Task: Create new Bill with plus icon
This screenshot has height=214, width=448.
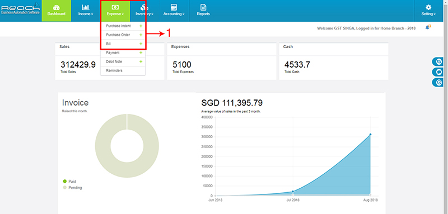Action: (x=141, y=44)
